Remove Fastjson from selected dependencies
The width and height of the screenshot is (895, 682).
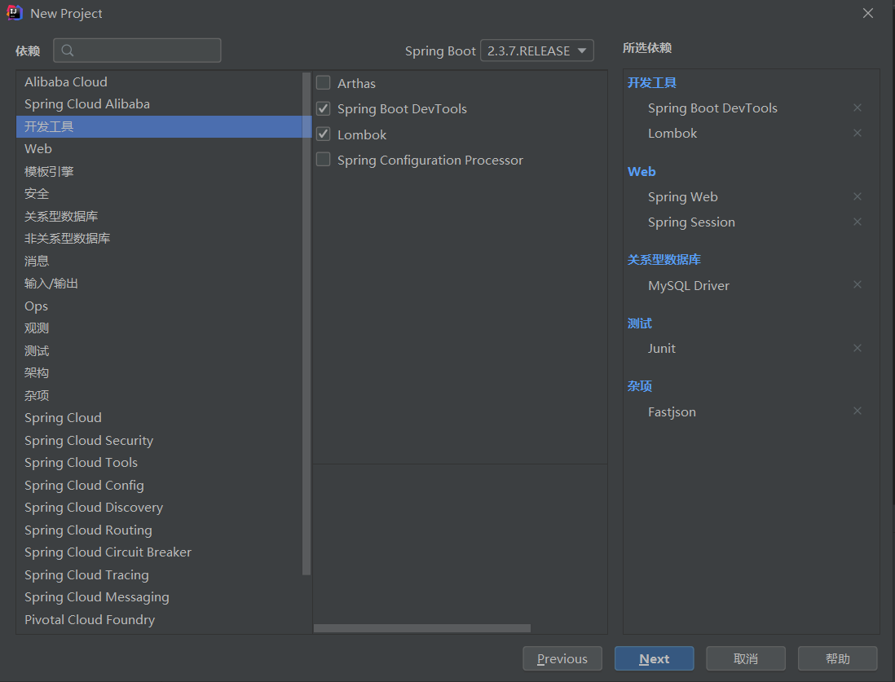(857, 411)
